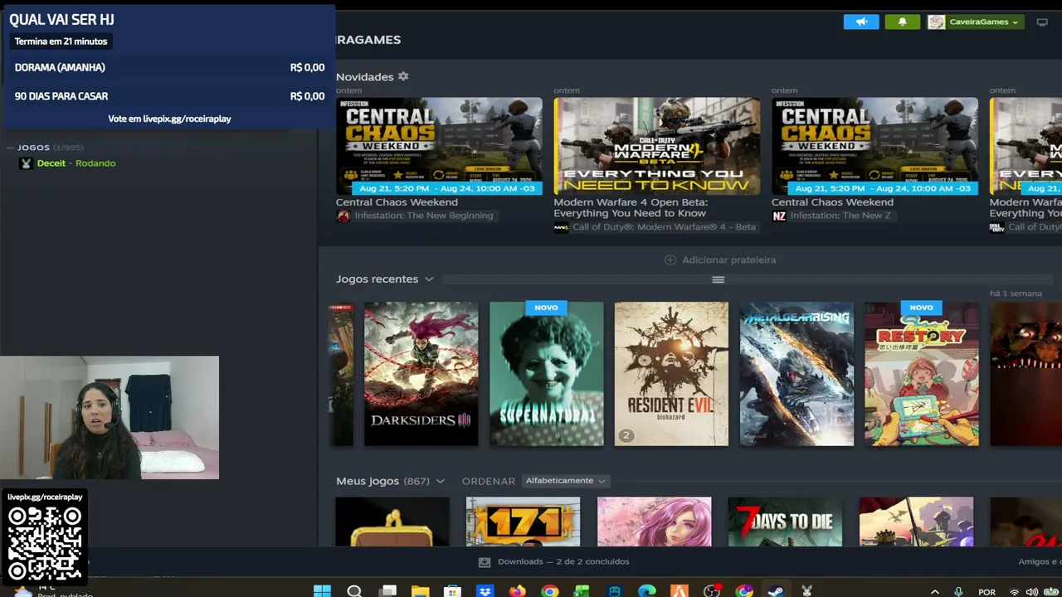Open the green notifications bell
1062x597 pixels.
pyautogui.click(x=902, y=22)
